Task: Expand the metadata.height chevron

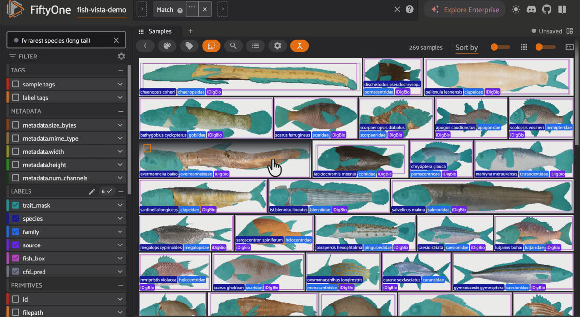Action: [x=120, y=165]
